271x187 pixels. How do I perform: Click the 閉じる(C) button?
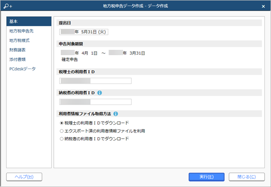pos(247,177)
